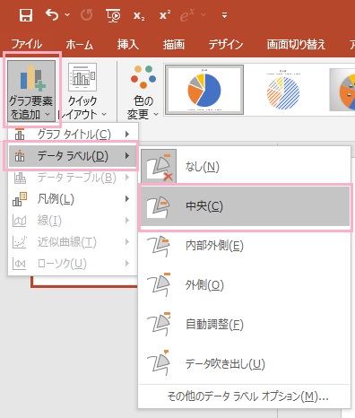Open the グラフ タイトル(C) submenu
This screenshot has width=355, height=418.
73,134
